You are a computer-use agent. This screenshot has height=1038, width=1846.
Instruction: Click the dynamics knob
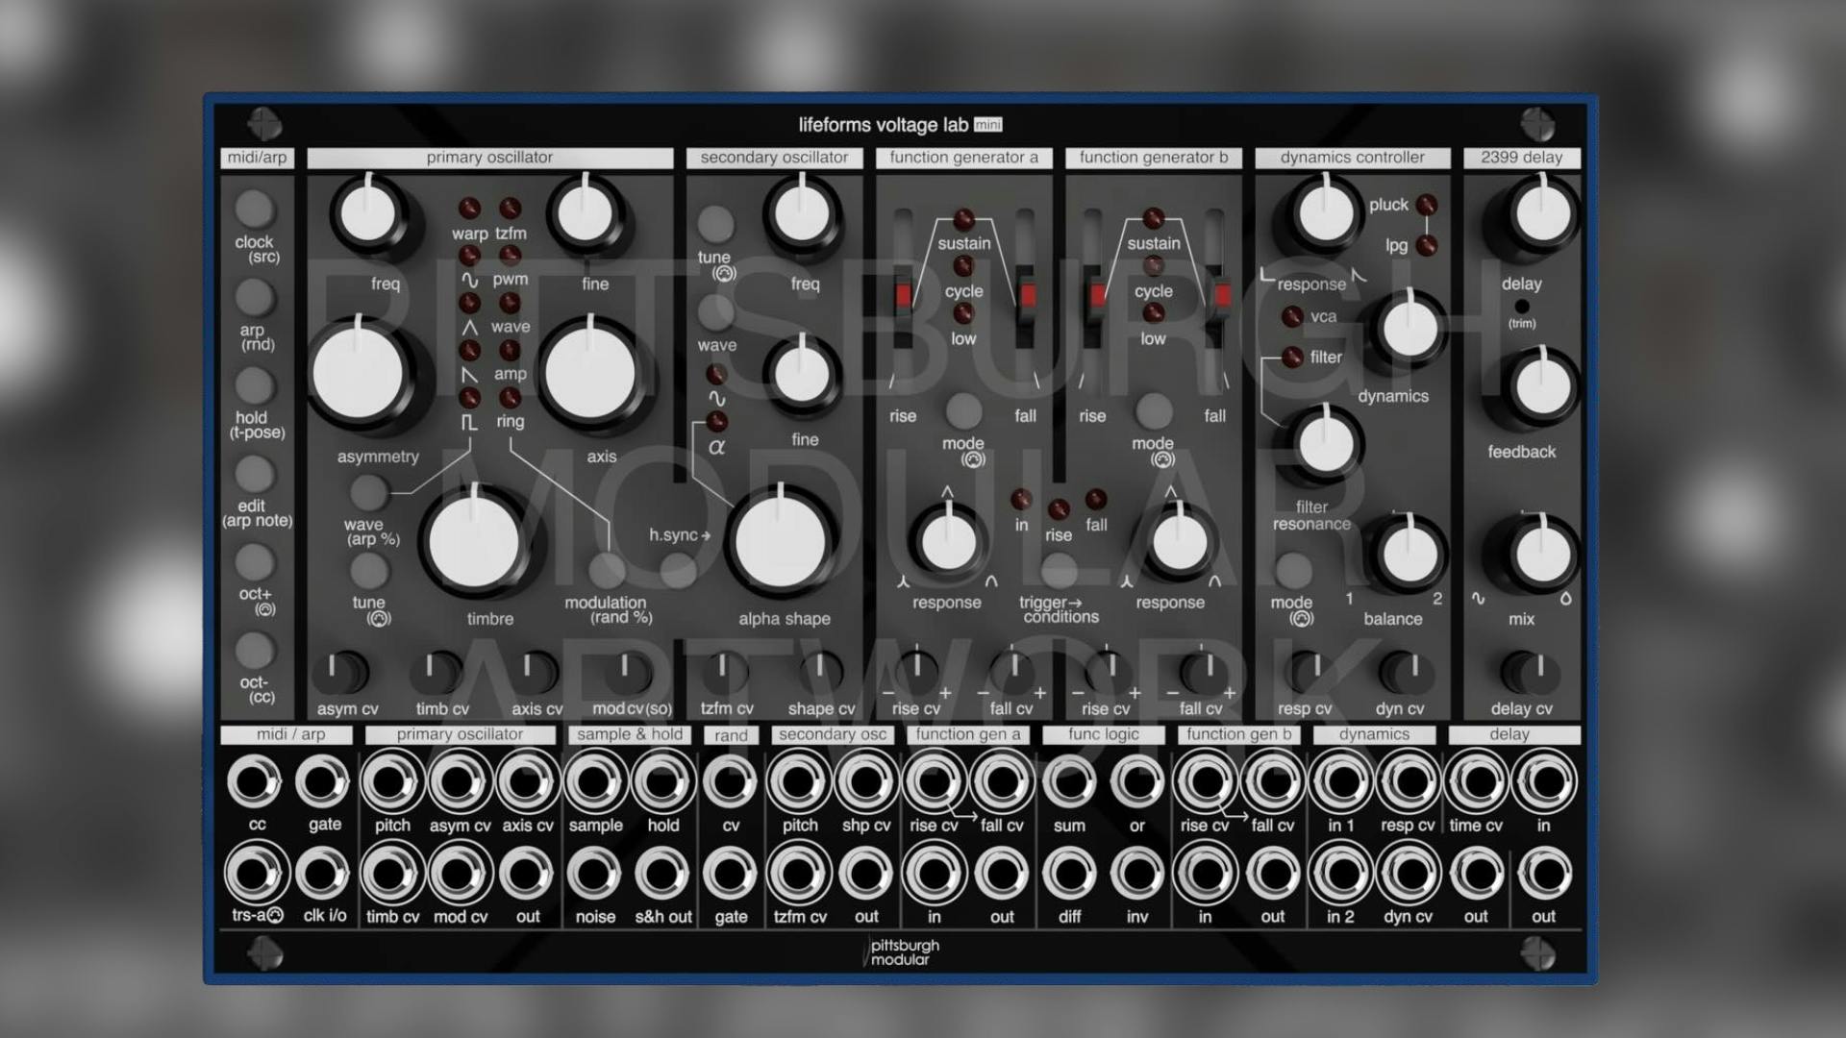pyautogui.click(x=1409, y=330)
